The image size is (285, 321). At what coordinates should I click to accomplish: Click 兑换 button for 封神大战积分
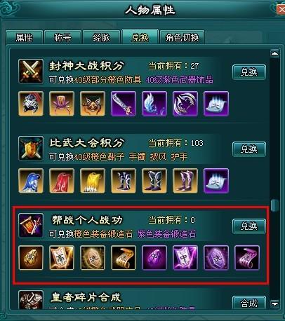[249, 72]
